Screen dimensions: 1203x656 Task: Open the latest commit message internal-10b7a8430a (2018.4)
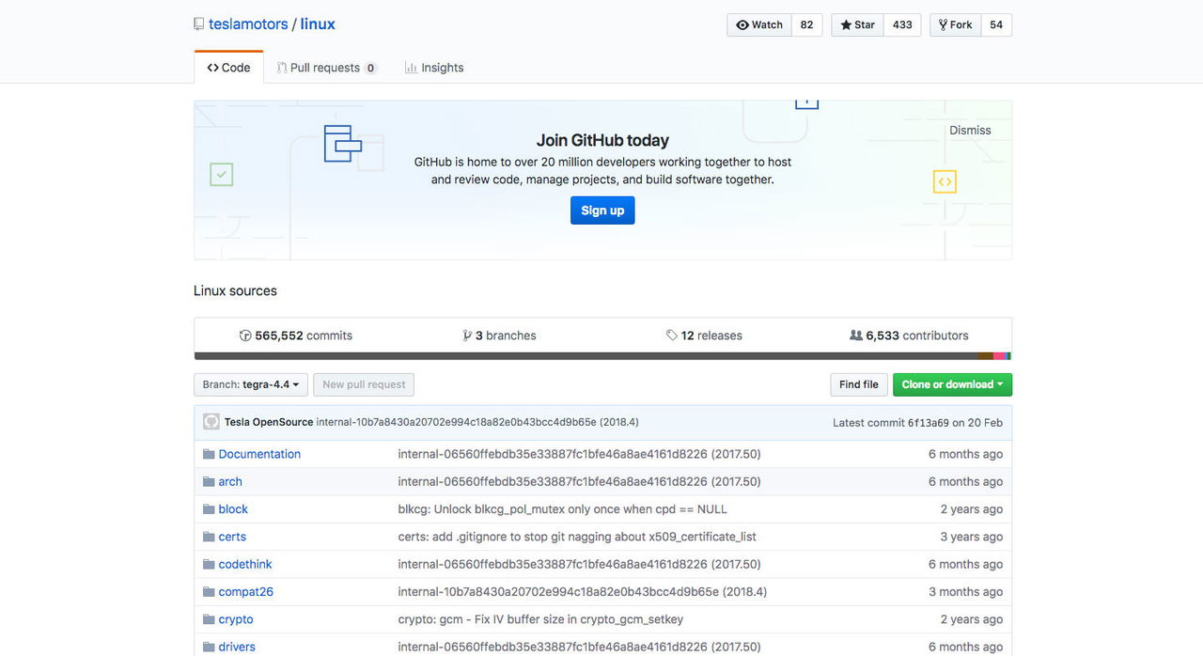point(477,422)
